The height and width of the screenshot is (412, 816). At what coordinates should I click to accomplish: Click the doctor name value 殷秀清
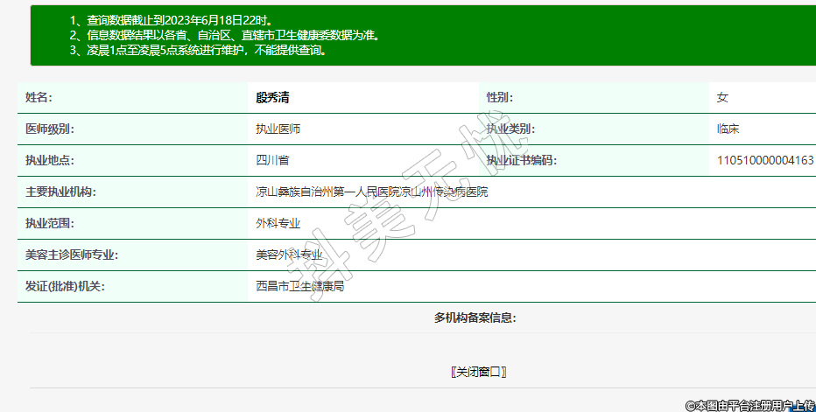coord(272,97)
